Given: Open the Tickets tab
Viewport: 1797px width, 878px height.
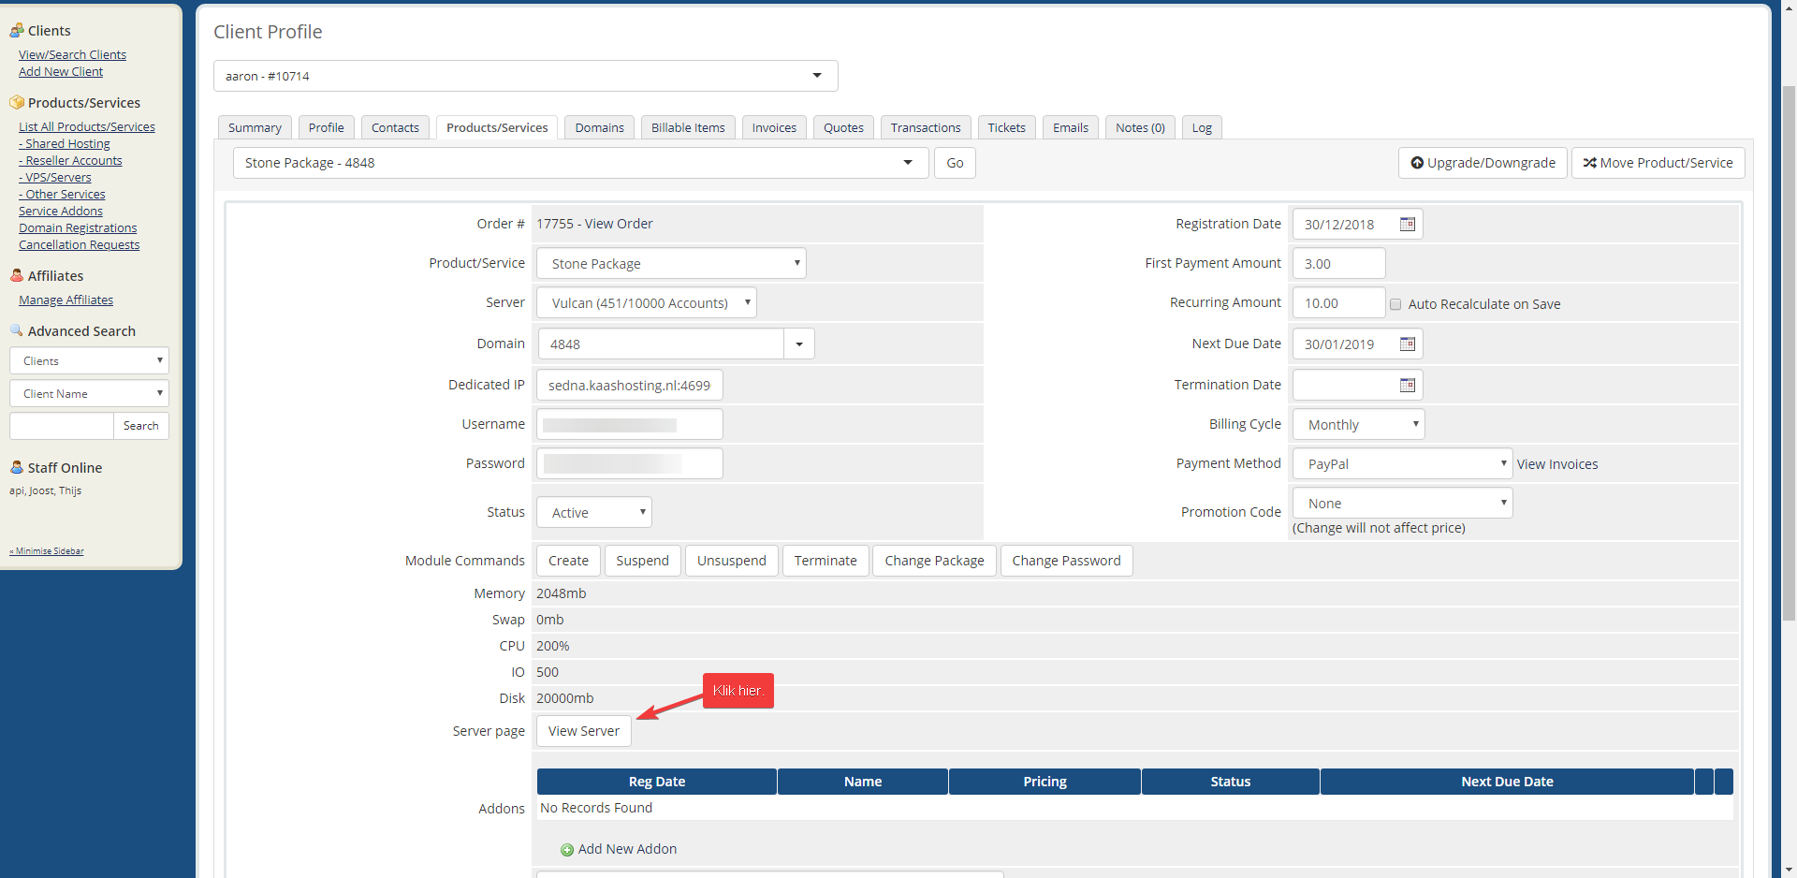Looking at the screenshot, I should pyautogui.click(x=1006, y=128).
